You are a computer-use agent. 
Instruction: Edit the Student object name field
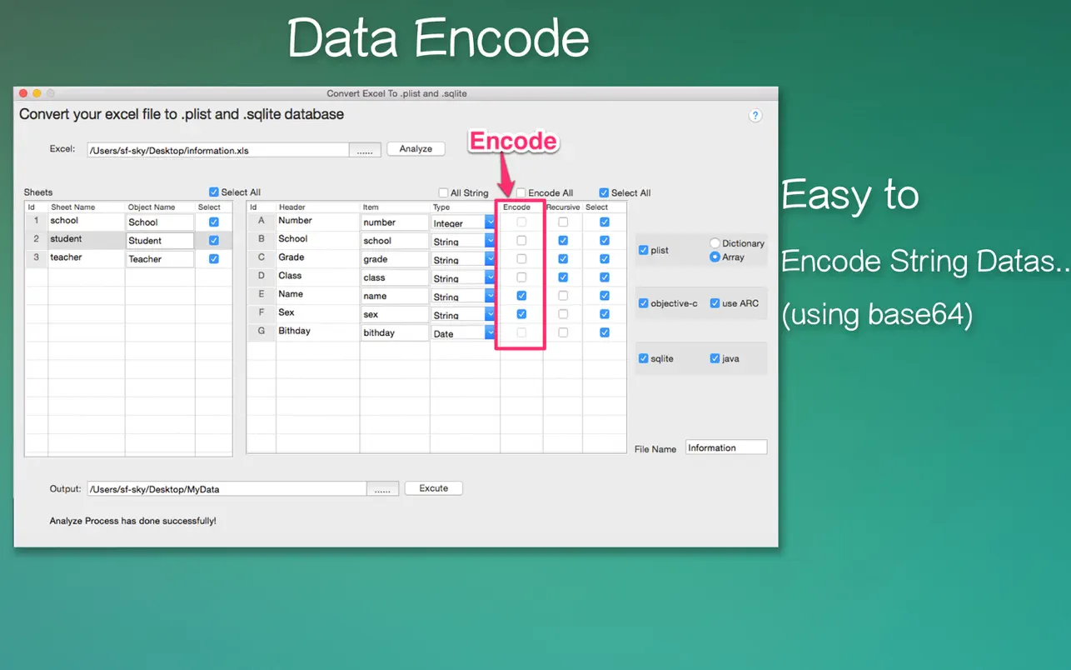tap(159, 240)
